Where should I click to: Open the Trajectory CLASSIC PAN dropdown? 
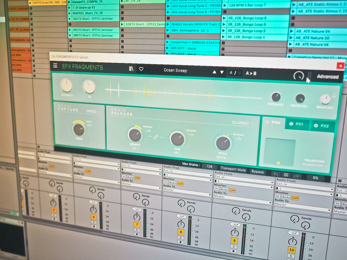(x=314, y=165)
